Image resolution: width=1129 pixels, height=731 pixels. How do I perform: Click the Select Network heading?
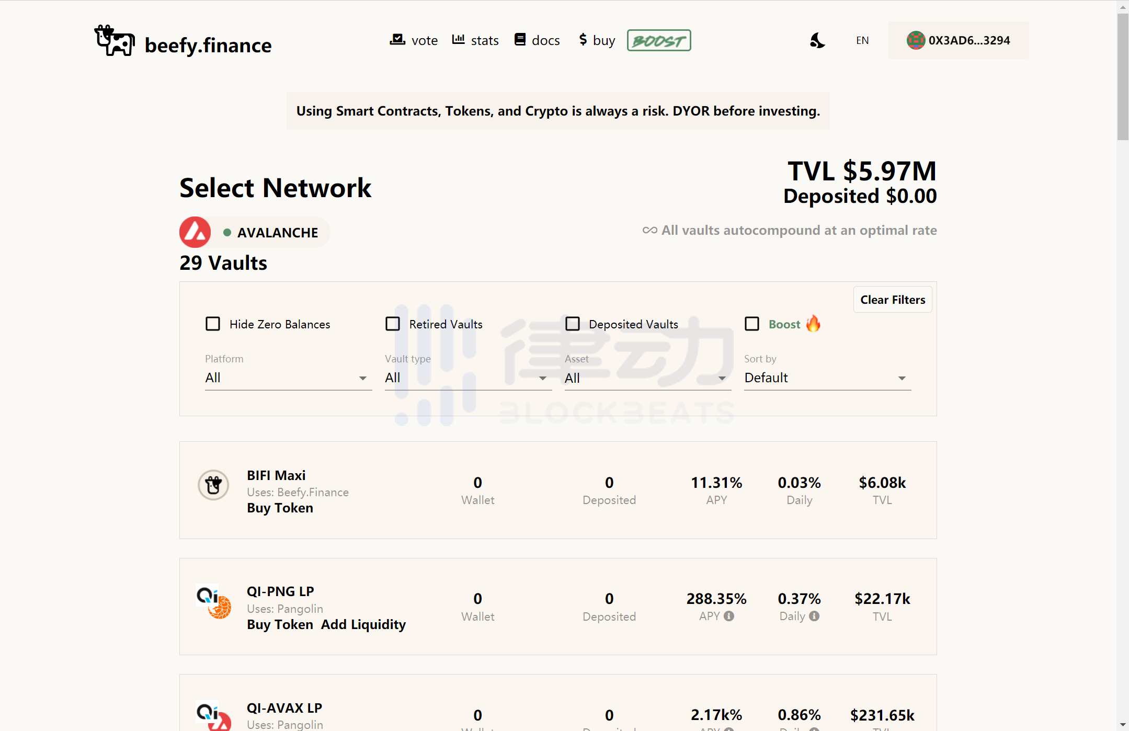(275, 188)
